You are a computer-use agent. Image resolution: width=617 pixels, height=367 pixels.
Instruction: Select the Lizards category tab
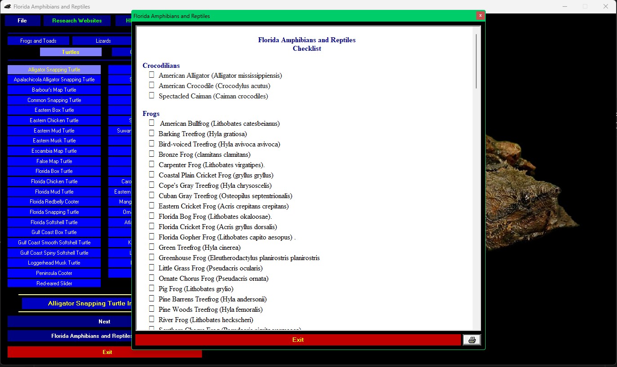coord(103,41)
